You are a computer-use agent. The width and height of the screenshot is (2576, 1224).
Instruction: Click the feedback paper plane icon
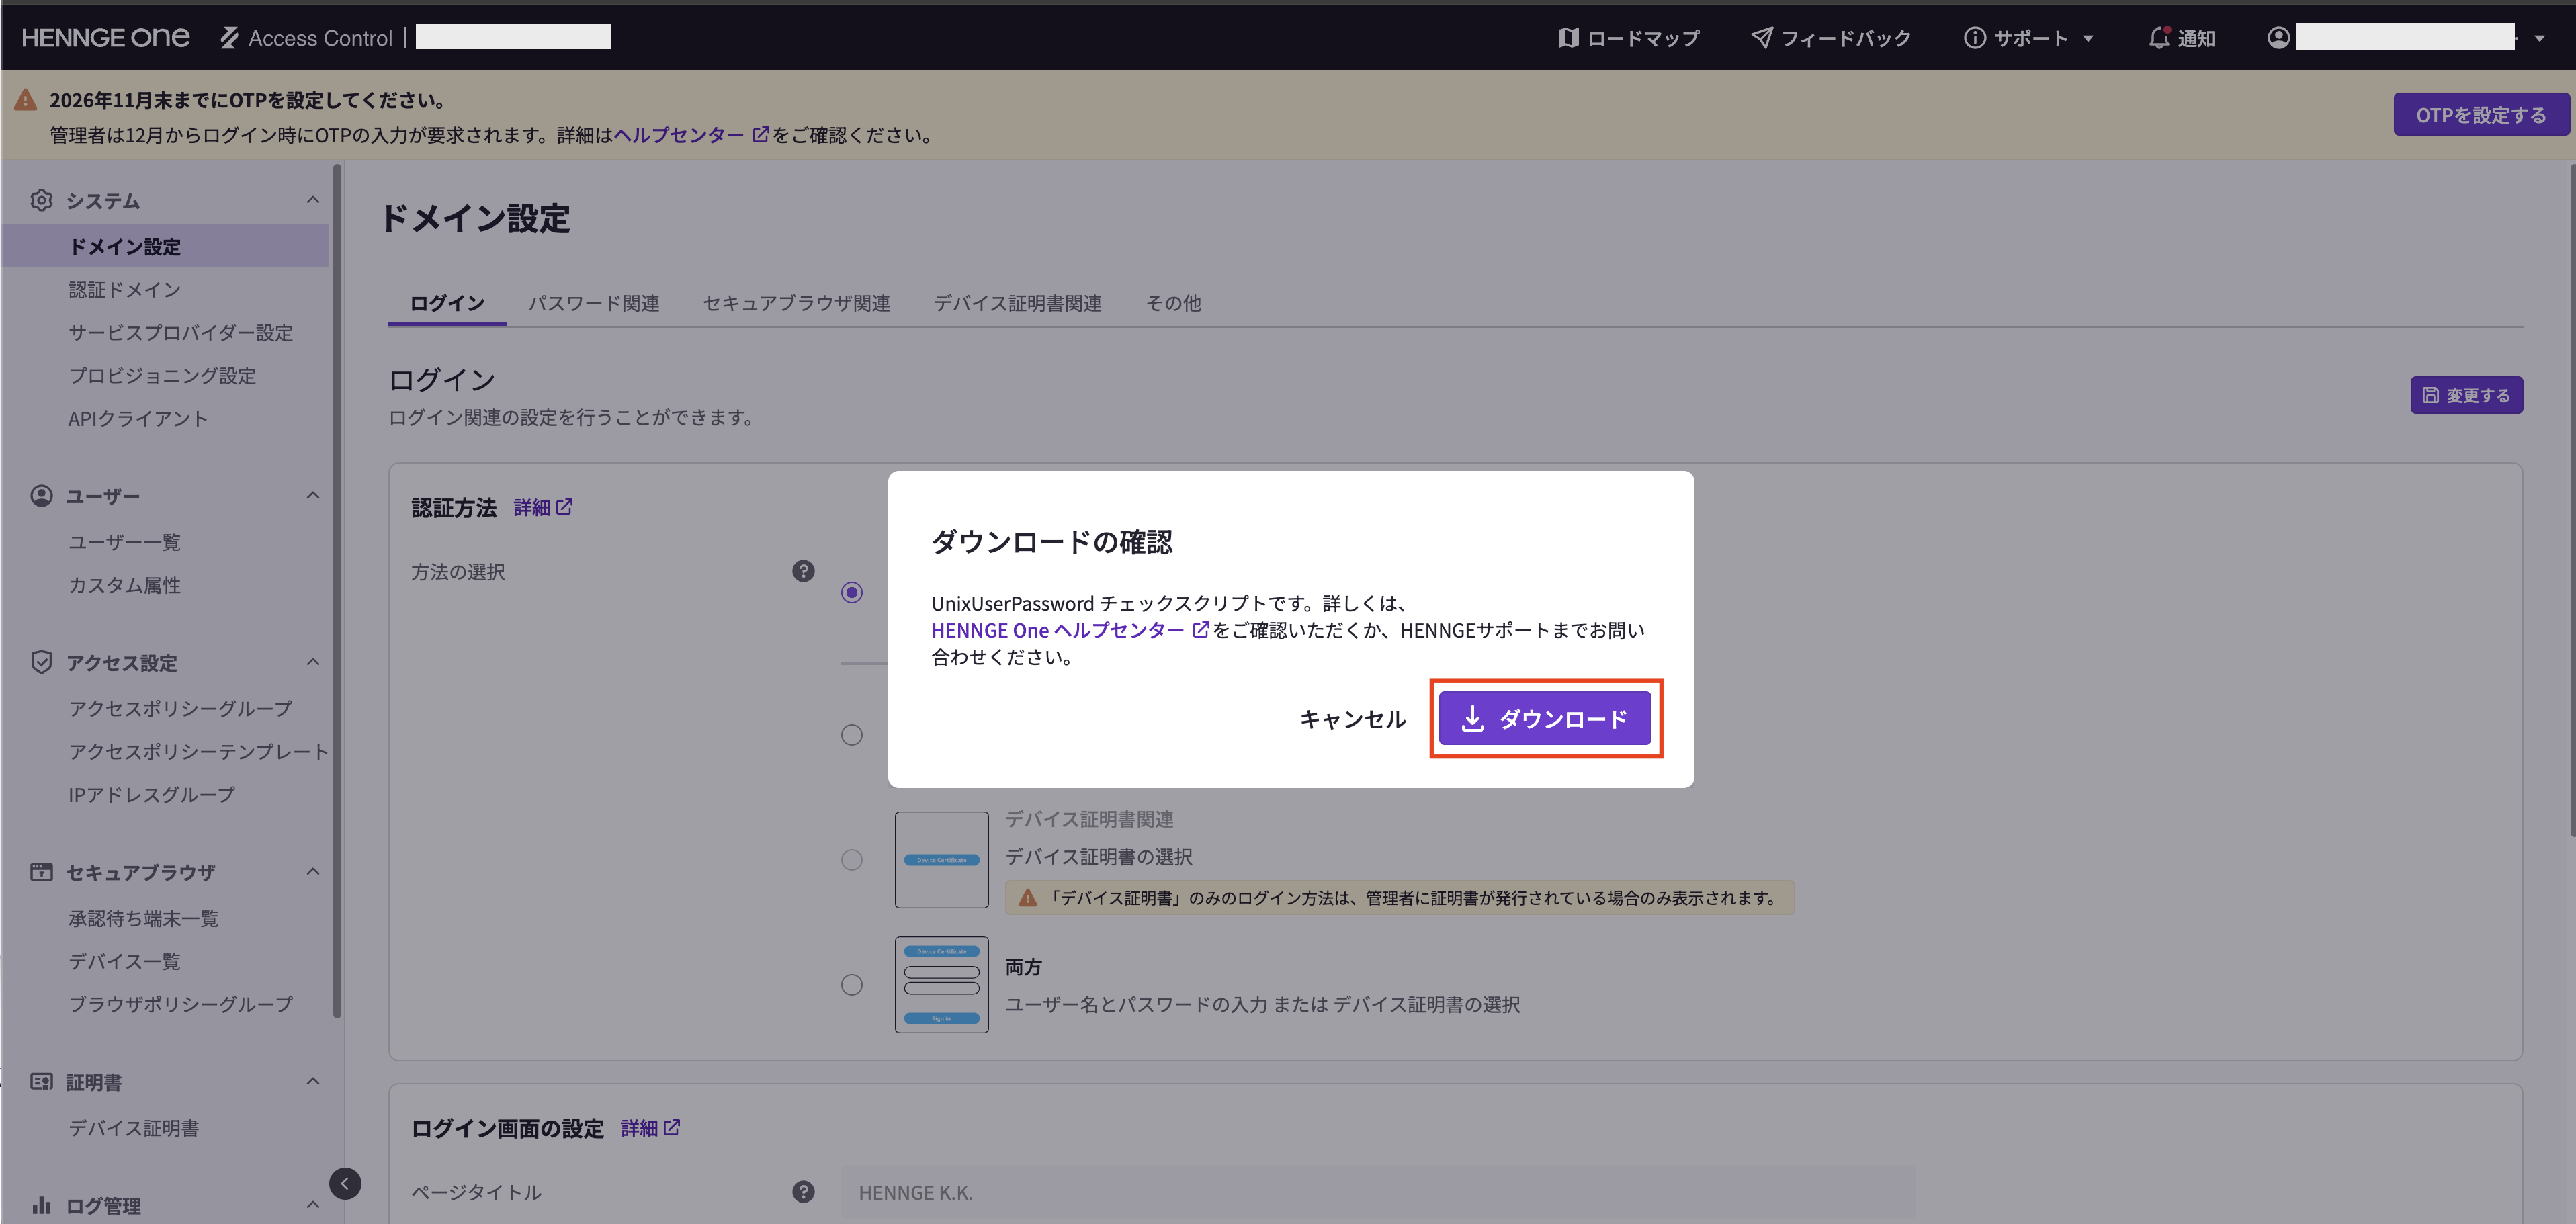click(x=1762, y=38)
